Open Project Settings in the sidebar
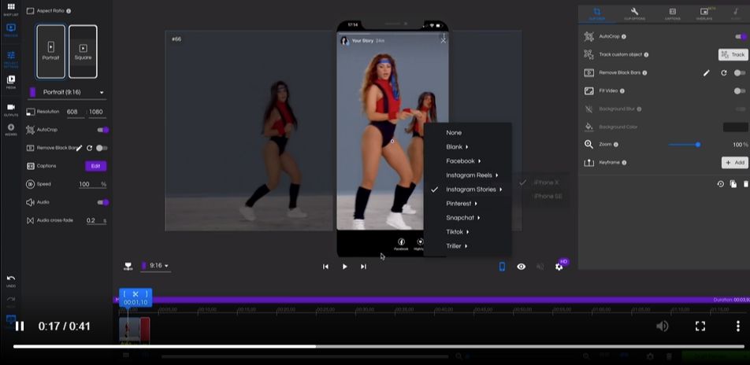The width and height of the screenshot is (750, 365). tap(10, 59)
